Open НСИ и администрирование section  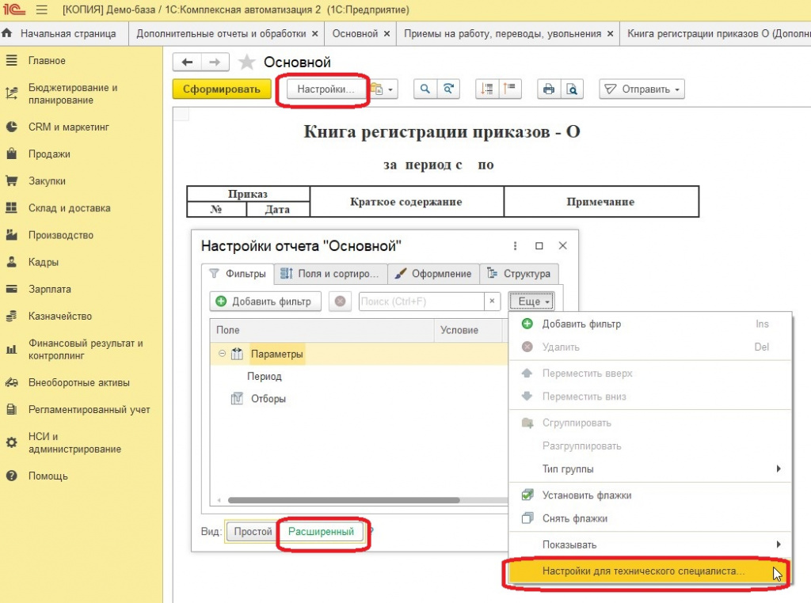(74, 443)
